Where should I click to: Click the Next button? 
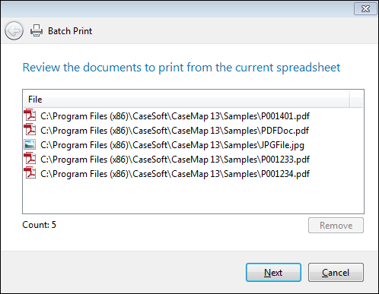click(x=273, y=273)
